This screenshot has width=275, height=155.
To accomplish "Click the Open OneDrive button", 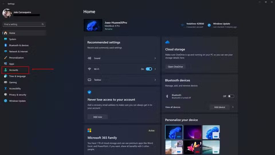I will tap(175, 67).
